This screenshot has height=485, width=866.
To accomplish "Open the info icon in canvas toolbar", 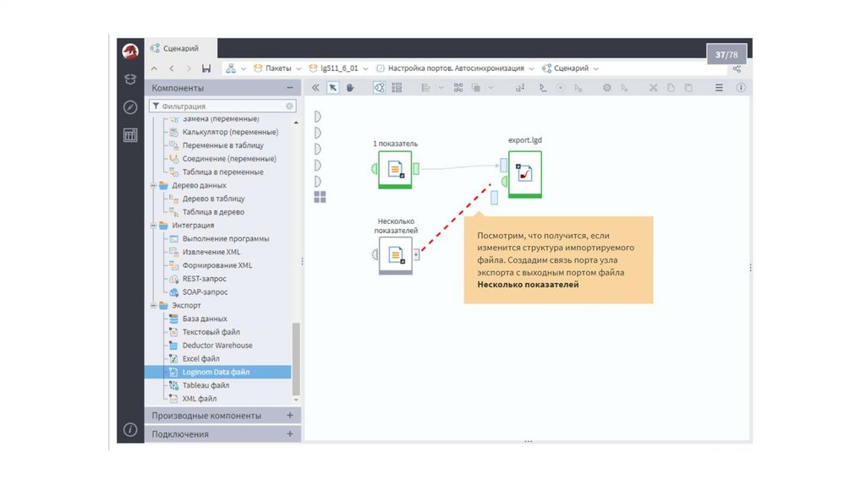I will (741, 87).
